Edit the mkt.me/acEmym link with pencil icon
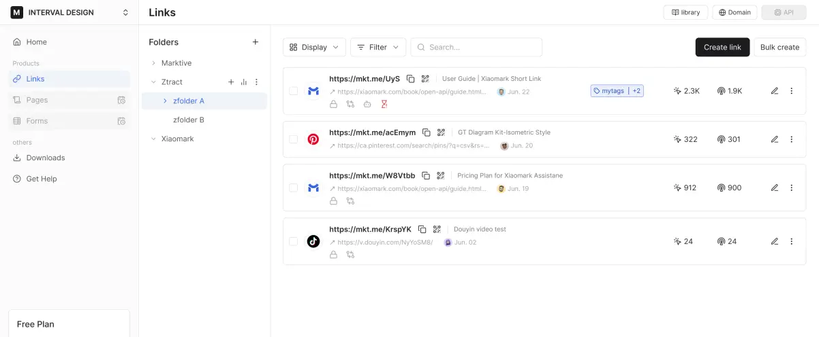Screen dimensions: 819x337 pyautogui.click(x=775, y=139)
